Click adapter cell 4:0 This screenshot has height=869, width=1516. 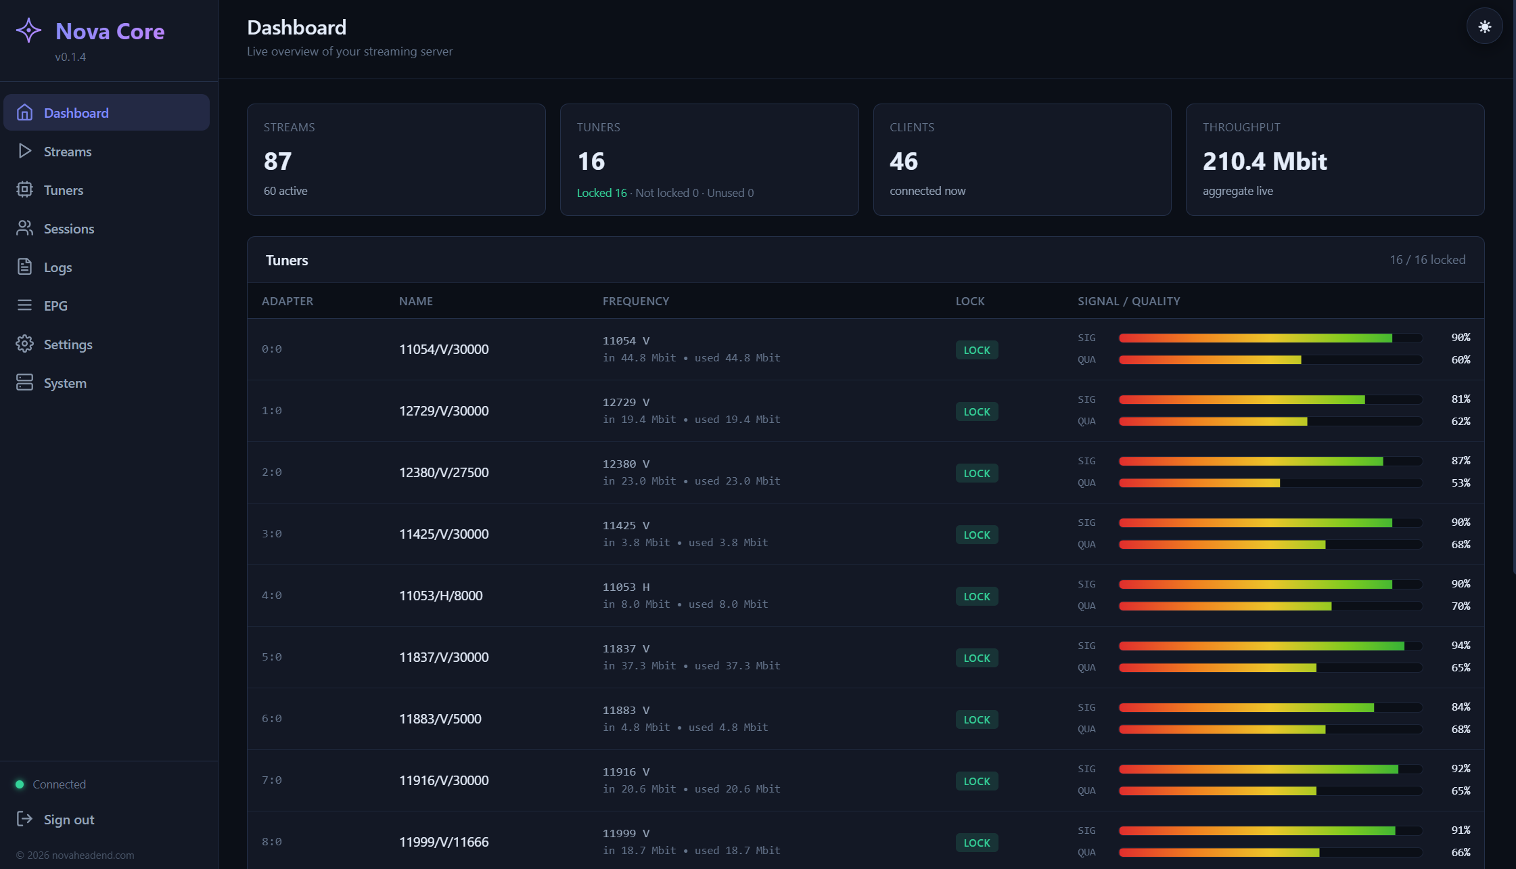point(272,596)
